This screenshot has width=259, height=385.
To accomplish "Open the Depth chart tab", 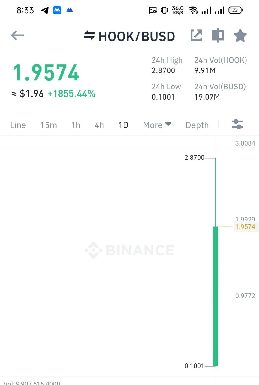I will 197,125.
